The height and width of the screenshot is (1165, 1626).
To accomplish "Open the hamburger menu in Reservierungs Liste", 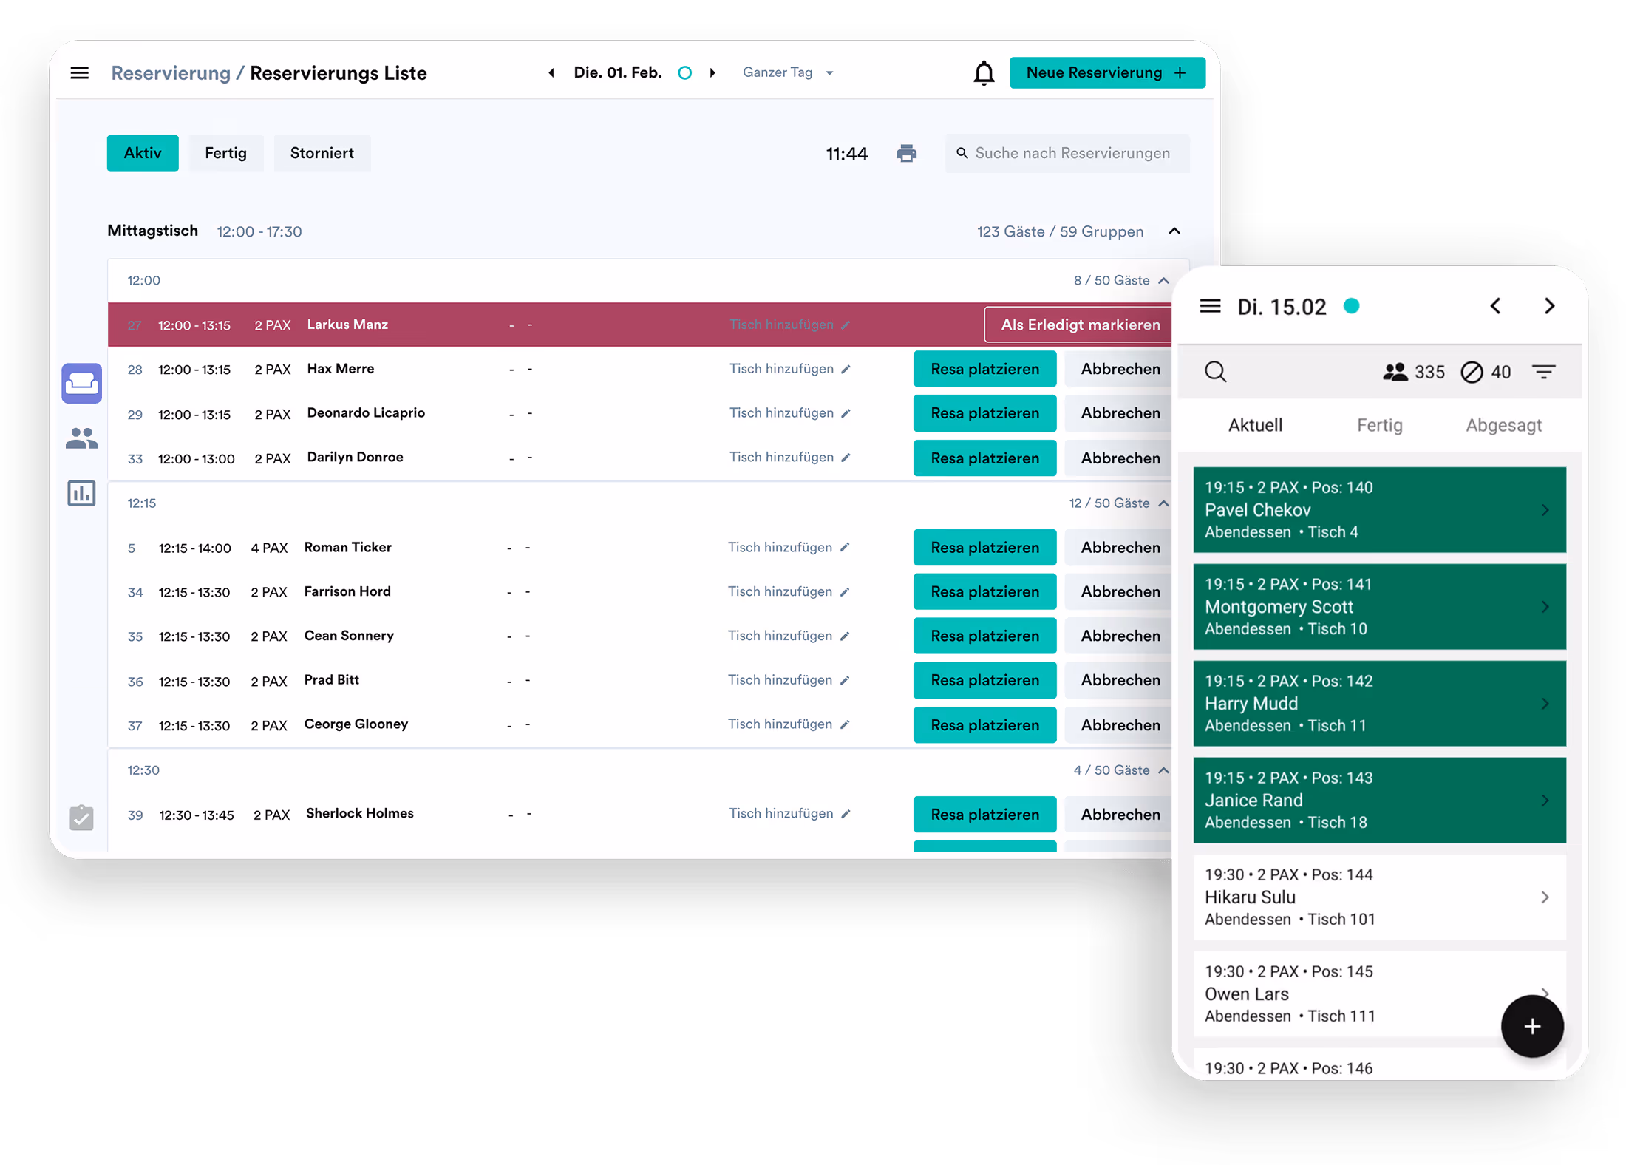I will point(80,72).
